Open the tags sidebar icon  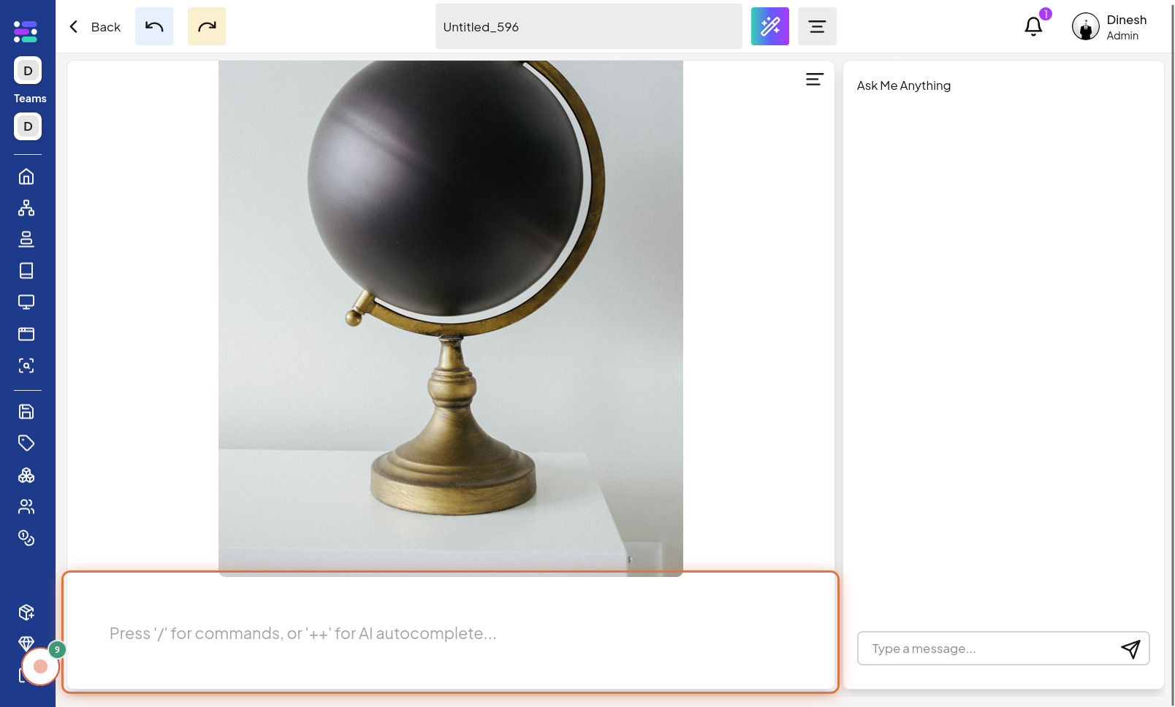(26, 443)
